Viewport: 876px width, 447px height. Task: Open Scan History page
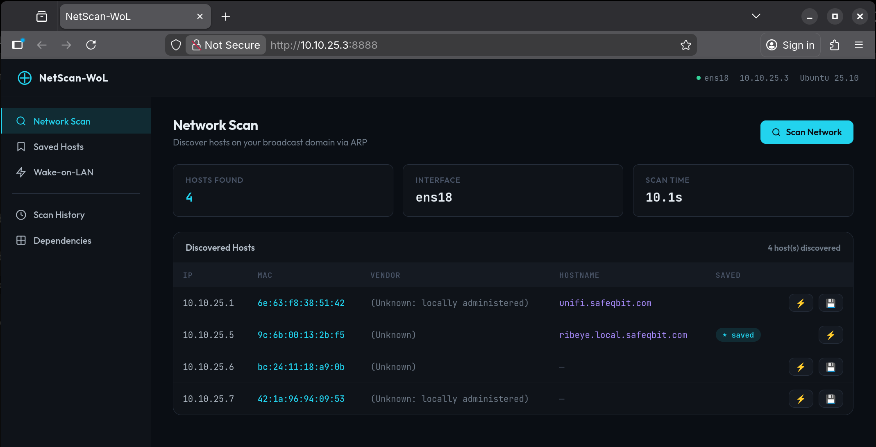tap(59, 215)
